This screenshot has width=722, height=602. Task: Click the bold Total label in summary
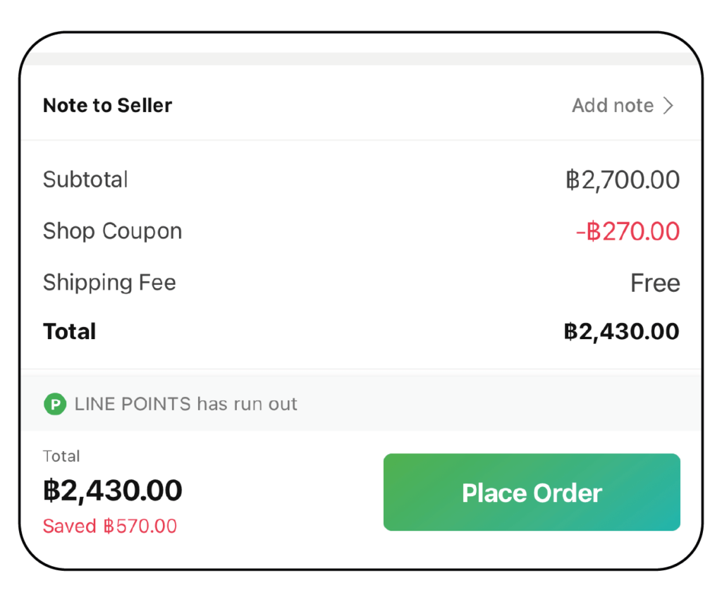(69, 331)
